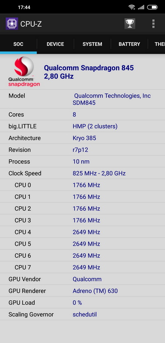The image size is (165, 343).
Task: Tap the Qualcomm Snapdragon 845 title
Action: (x=89, y=68)
